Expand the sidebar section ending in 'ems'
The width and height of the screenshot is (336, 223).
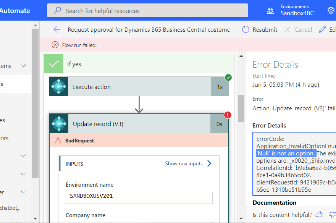23,66
